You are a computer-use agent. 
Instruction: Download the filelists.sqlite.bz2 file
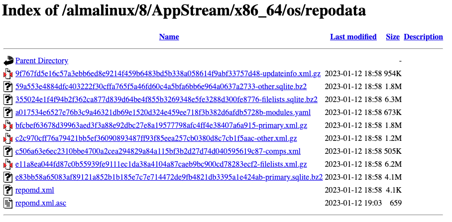pyautogui.click(x=166, y=100)
